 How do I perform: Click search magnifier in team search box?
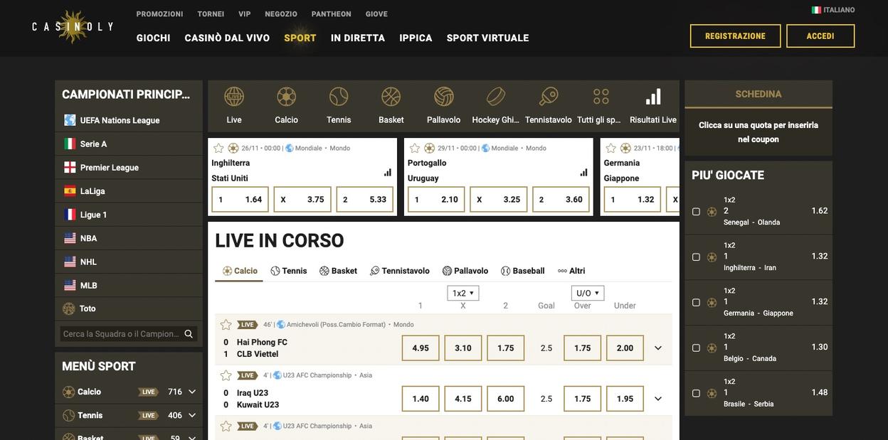pyautogui.click(x=189, y=334)
